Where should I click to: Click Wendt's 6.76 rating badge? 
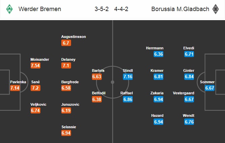point(189,122)
